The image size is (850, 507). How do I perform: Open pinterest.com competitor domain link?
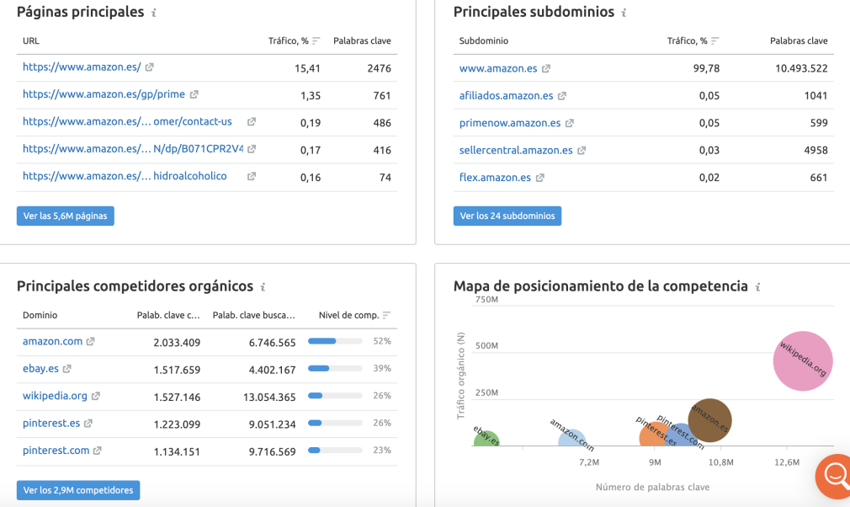(56, 451)
